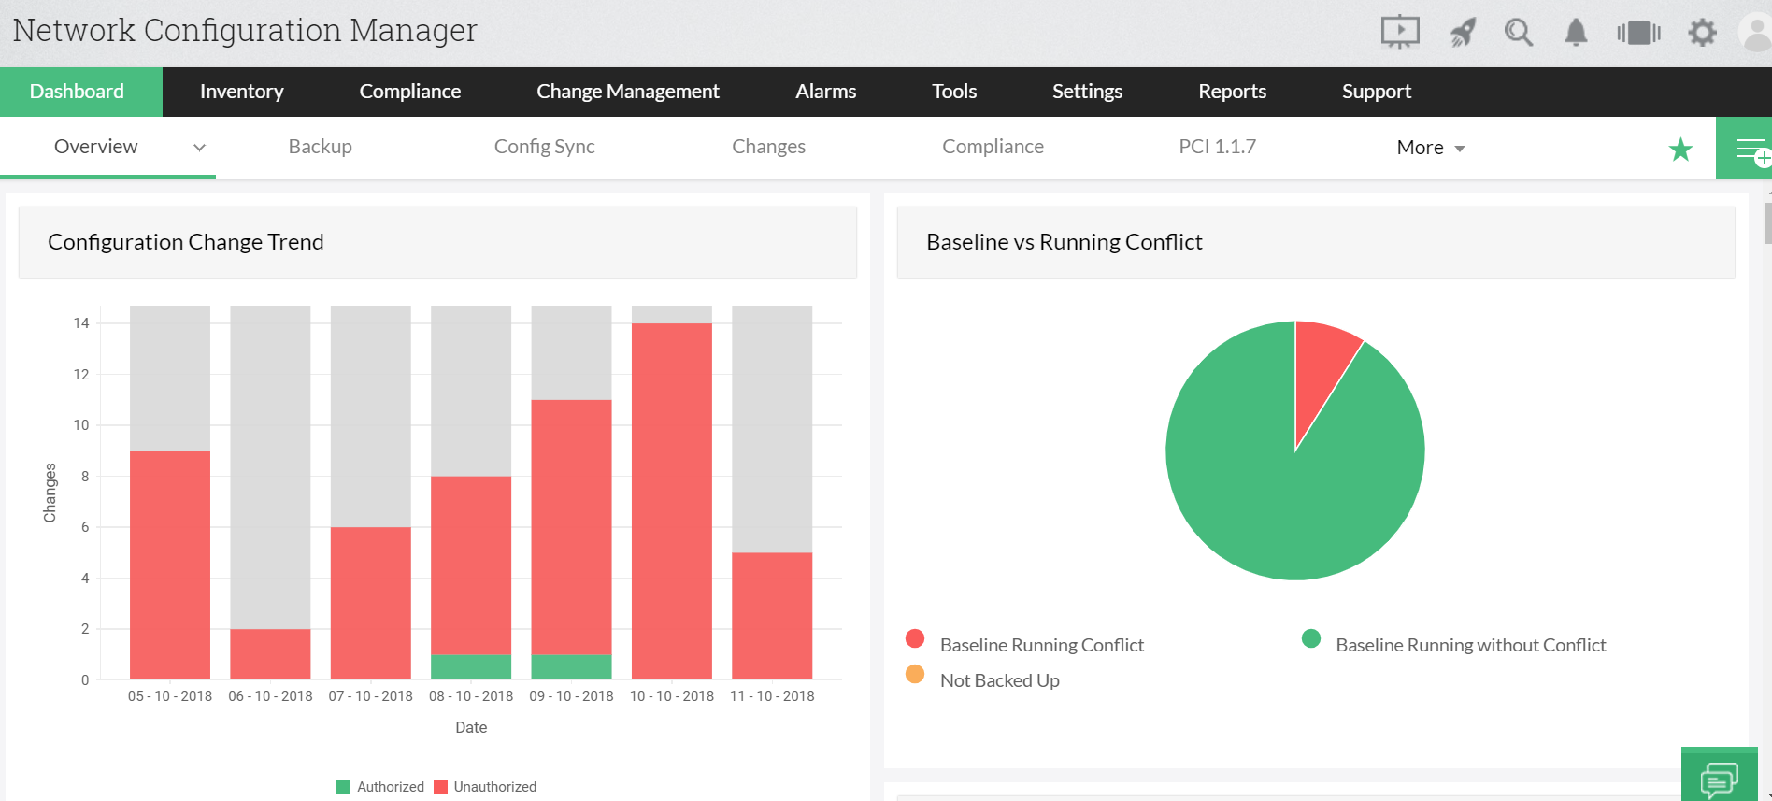
Task: Open notifications bell icon
Action: [x=1576, y=33]
